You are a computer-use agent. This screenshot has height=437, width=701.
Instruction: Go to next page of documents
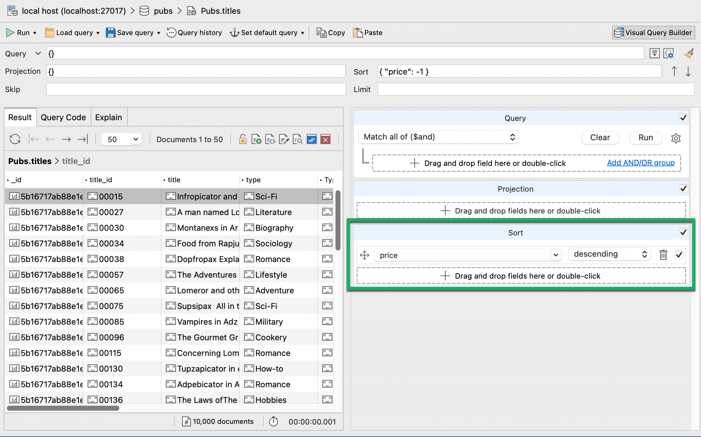66,139
